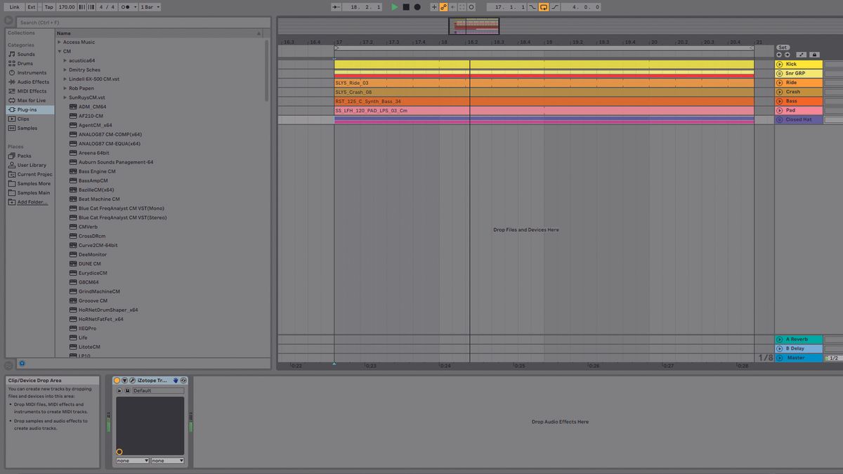Click the lock envelopes icon above the track headers

coord(813,54)
